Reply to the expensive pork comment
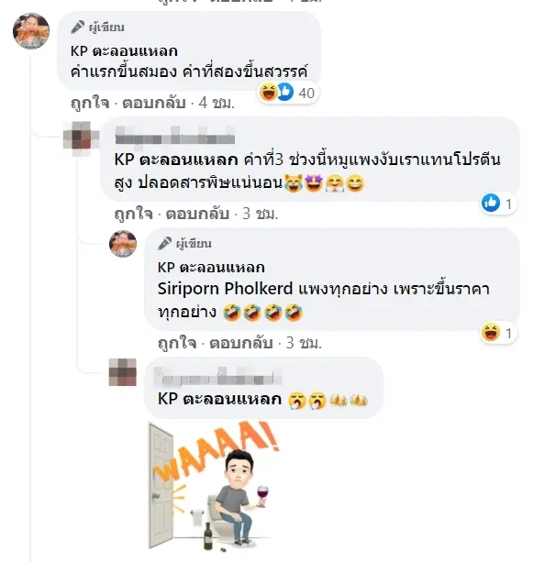Screen dimensions: 556x562 click(x=197, y=214)
